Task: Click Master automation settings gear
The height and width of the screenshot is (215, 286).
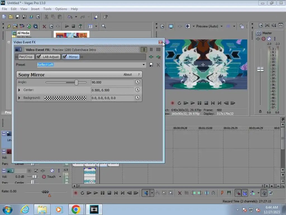Action: (x=264, y=39)
